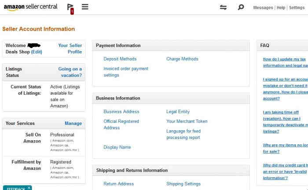
Task: Click the switch marketplace arrows icon
Action: tap(223, 7)
